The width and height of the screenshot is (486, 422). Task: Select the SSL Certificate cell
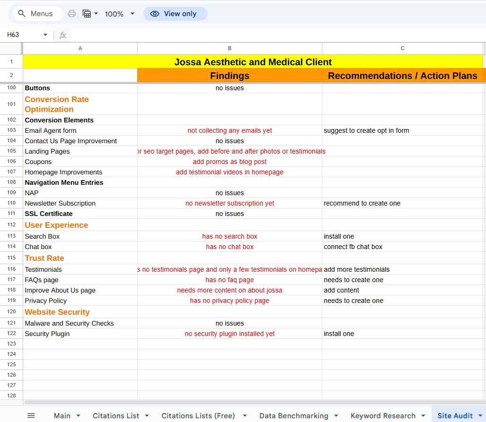(x=80, y=214)
